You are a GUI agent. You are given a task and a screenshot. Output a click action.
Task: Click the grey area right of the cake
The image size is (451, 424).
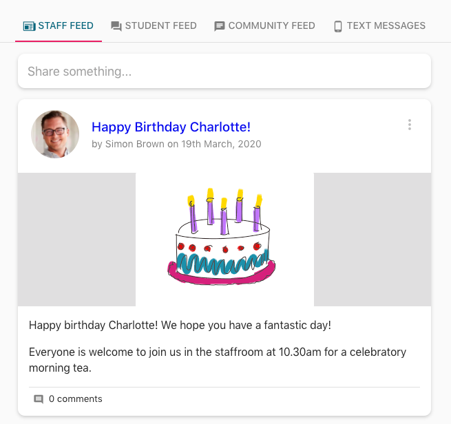(373, 239)
